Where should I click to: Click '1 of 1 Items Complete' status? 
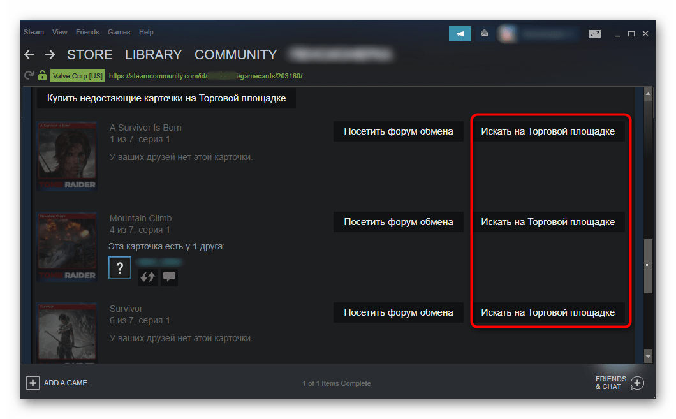click(337, 383)
